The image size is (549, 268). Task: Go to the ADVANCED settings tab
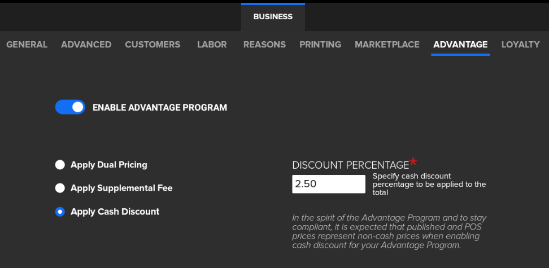click(x=86, y=45)
